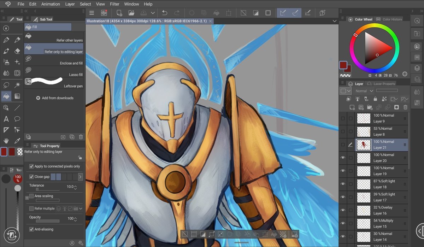The height and width of the screenshot is (247, 424).
Task: Open the Normal blending mode dropdown
Action: click(364, 91)
